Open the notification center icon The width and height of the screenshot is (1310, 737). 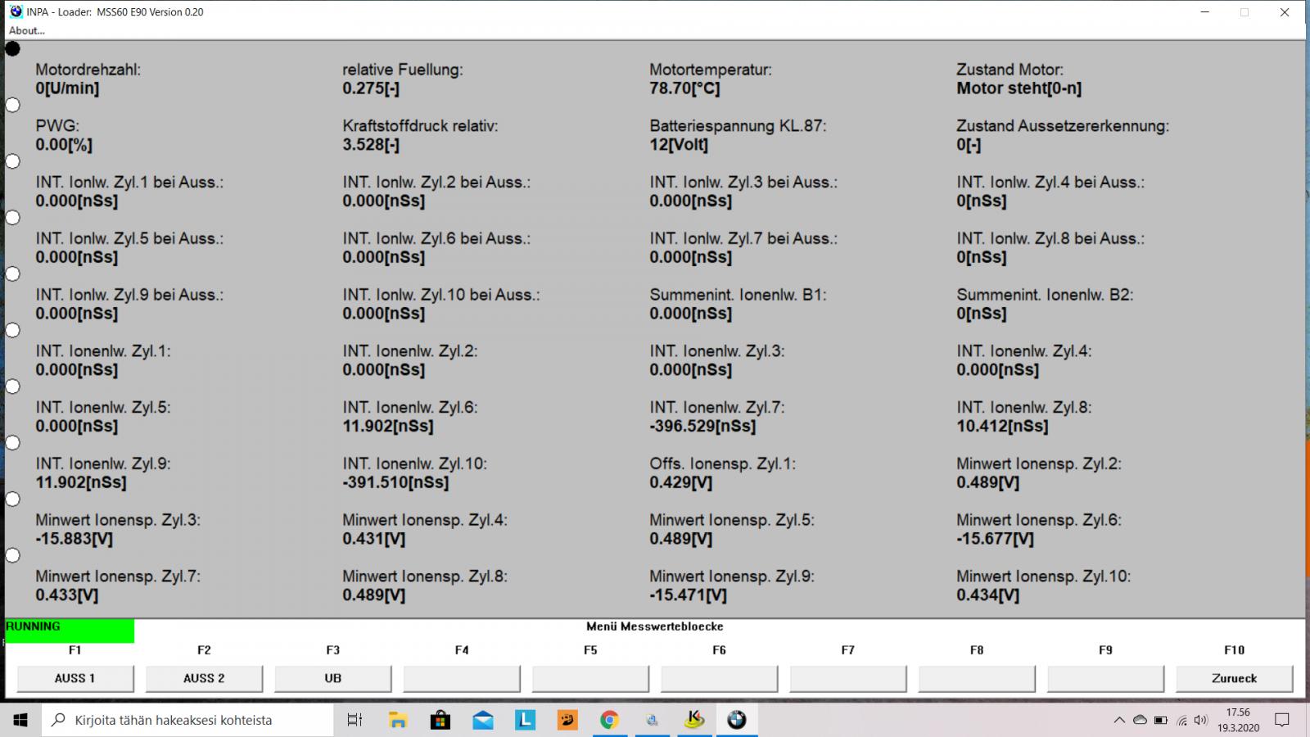[1282, 720]
